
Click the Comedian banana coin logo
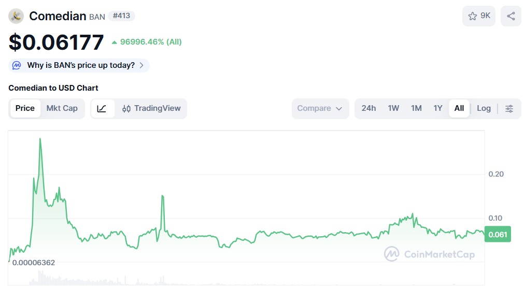coord(16,16)
